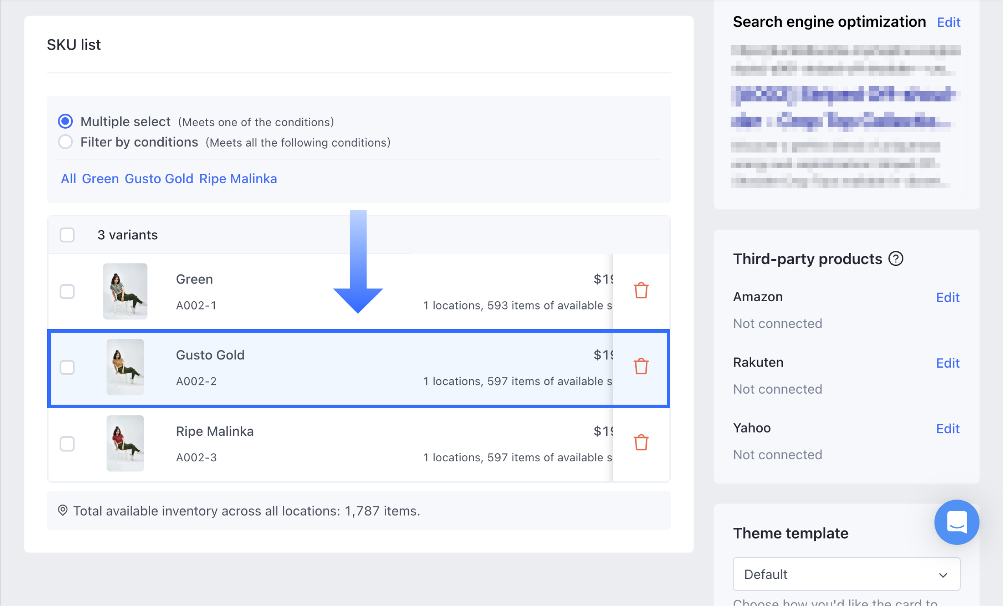Filter SKU list by Ripe Malinka tag
1003x606 pixels.
coord(238,179)
